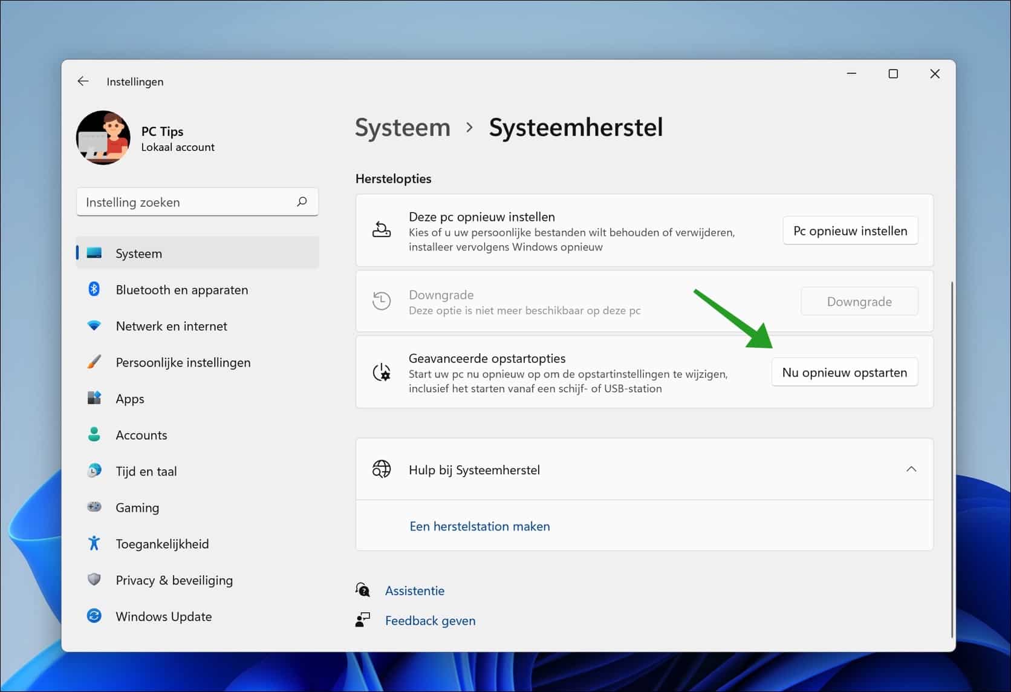The image size is (1011, 692).
Task: Click the back arrow next to Instellingen
Action: 83,81
